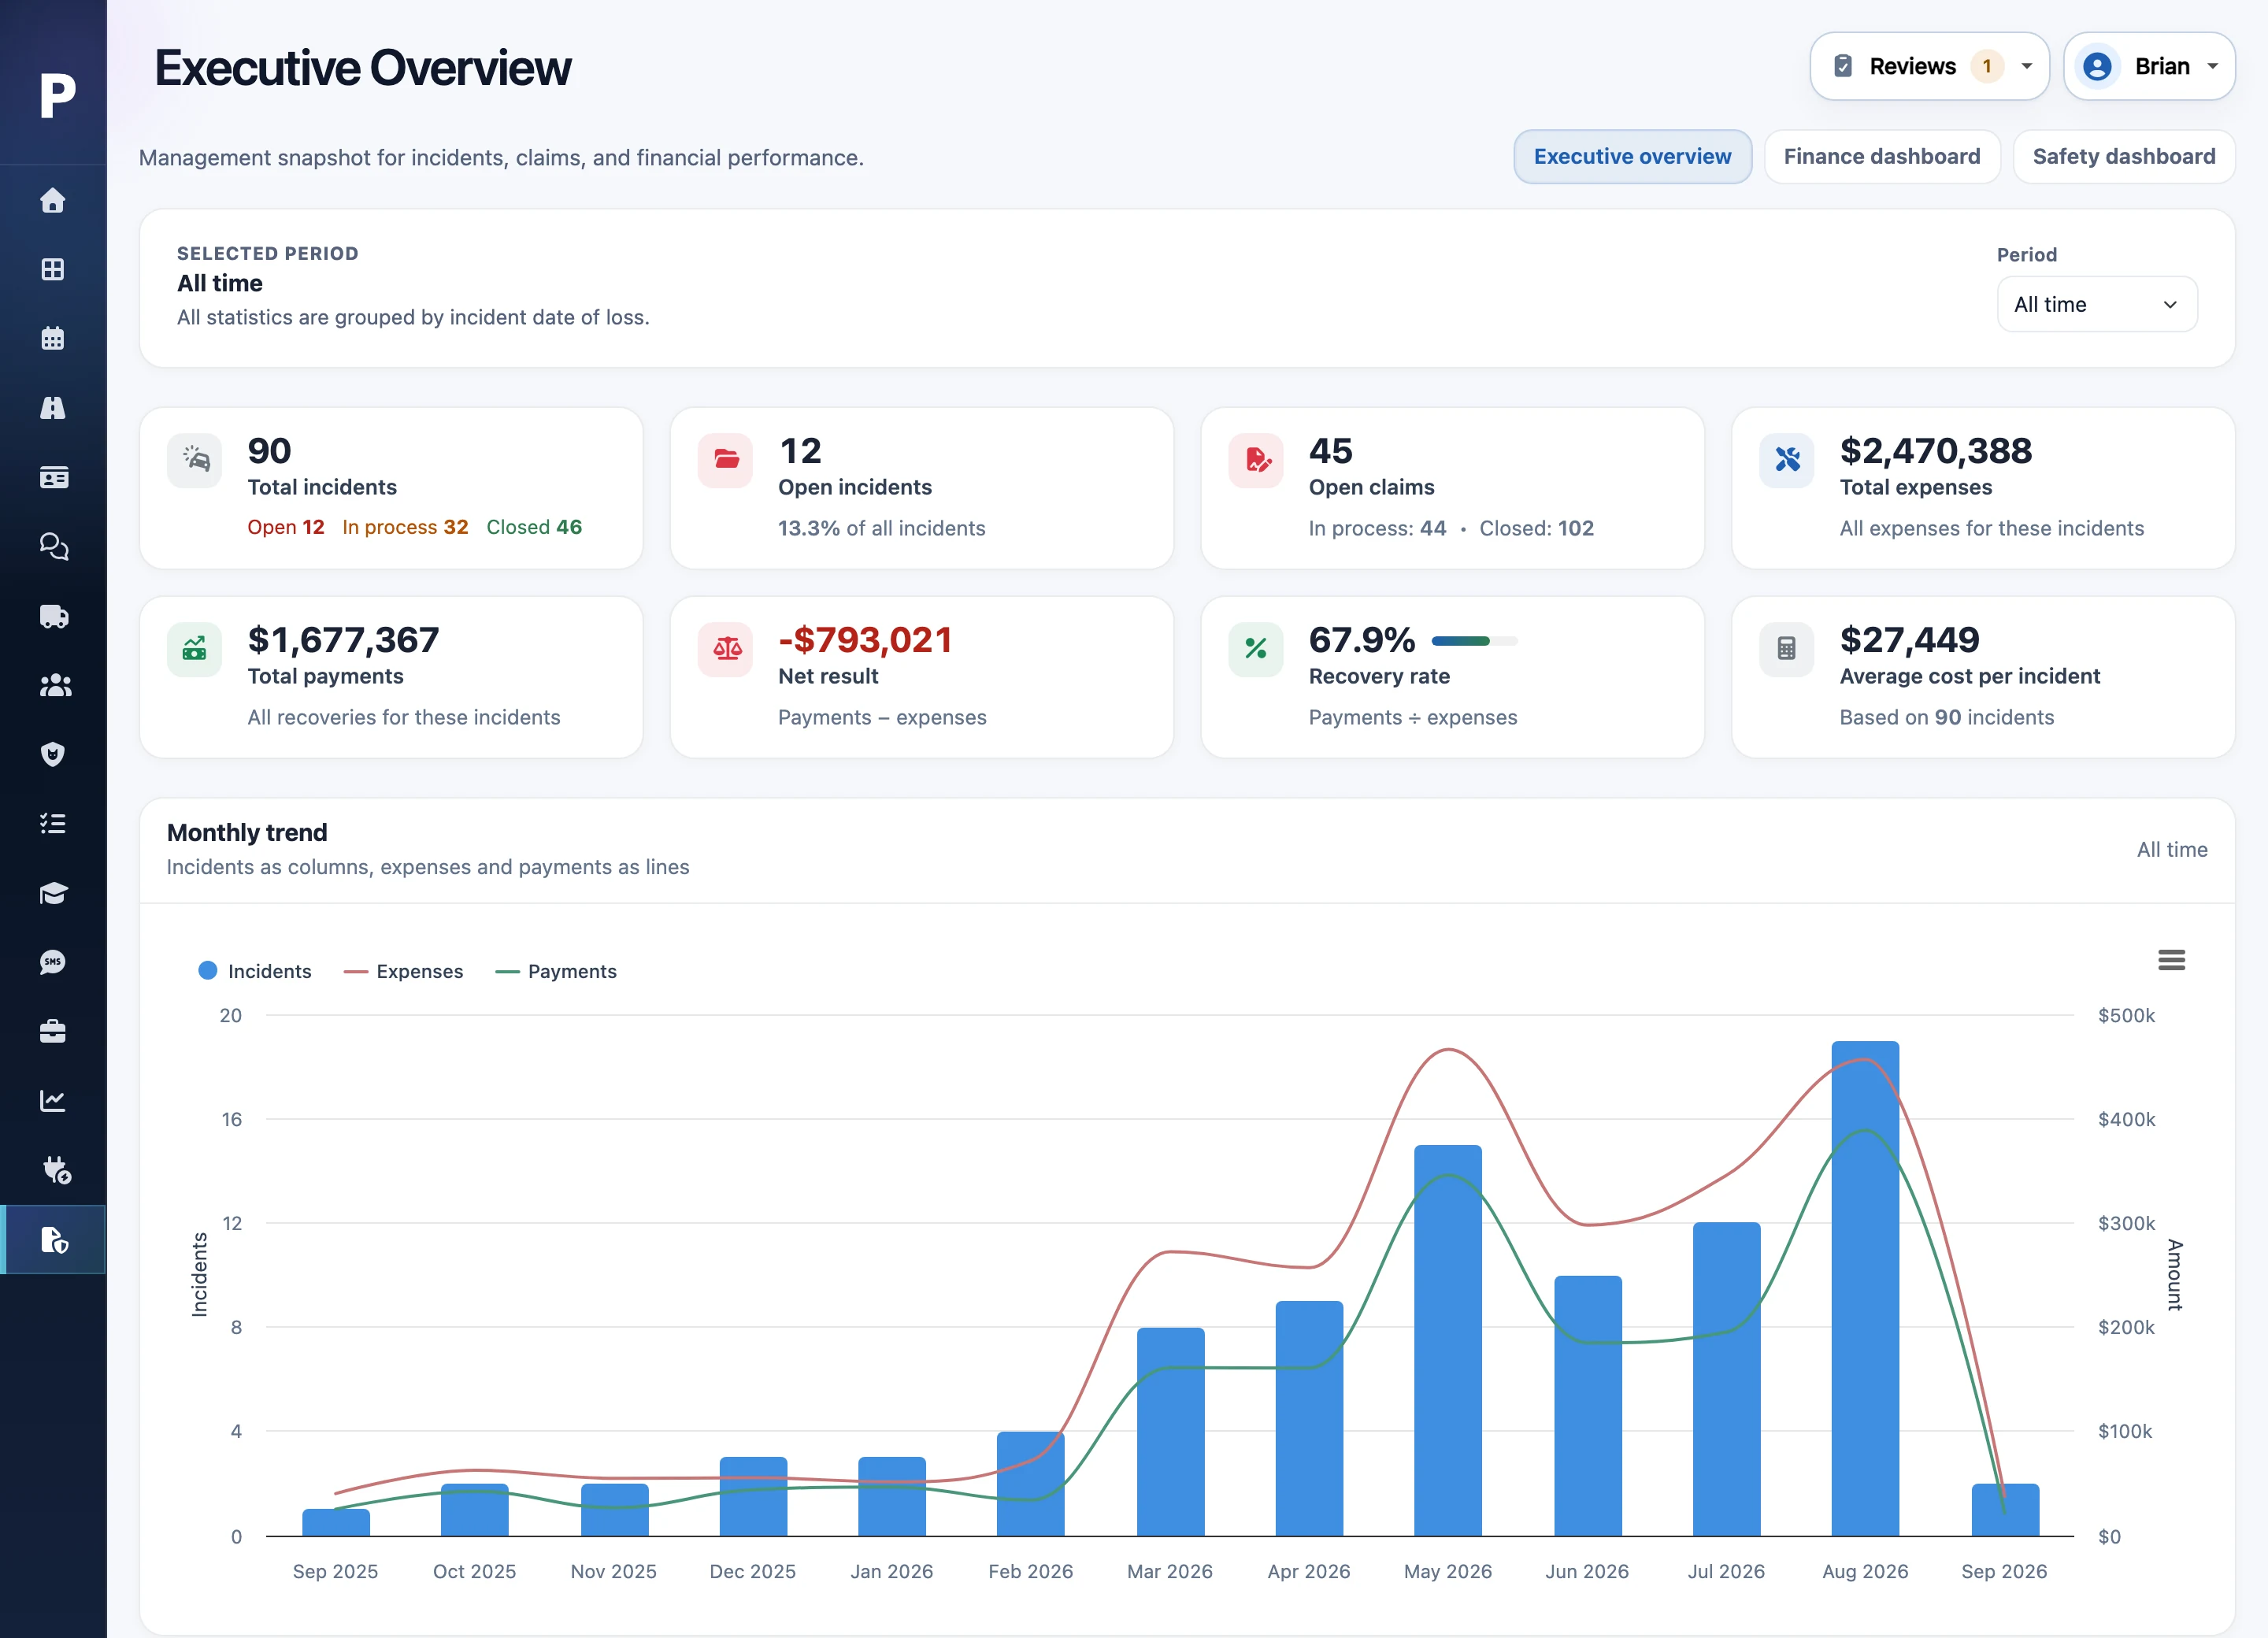This screenshot has width=2268, height=1638.
Task: Click the Open incidents folder icon
Action: click(x=726, y=460)
